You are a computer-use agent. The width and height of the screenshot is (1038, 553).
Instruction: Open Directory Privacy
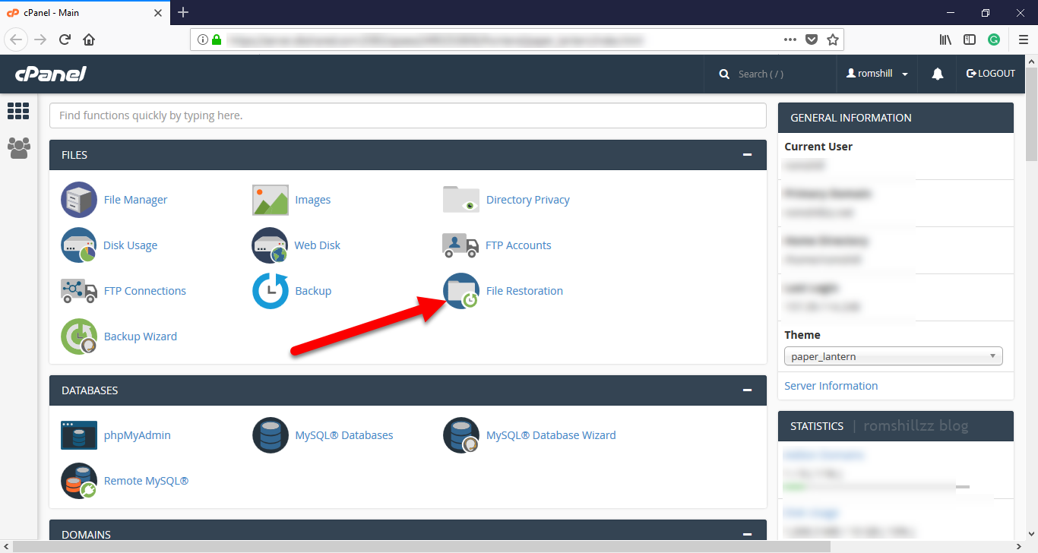point(527,199)
